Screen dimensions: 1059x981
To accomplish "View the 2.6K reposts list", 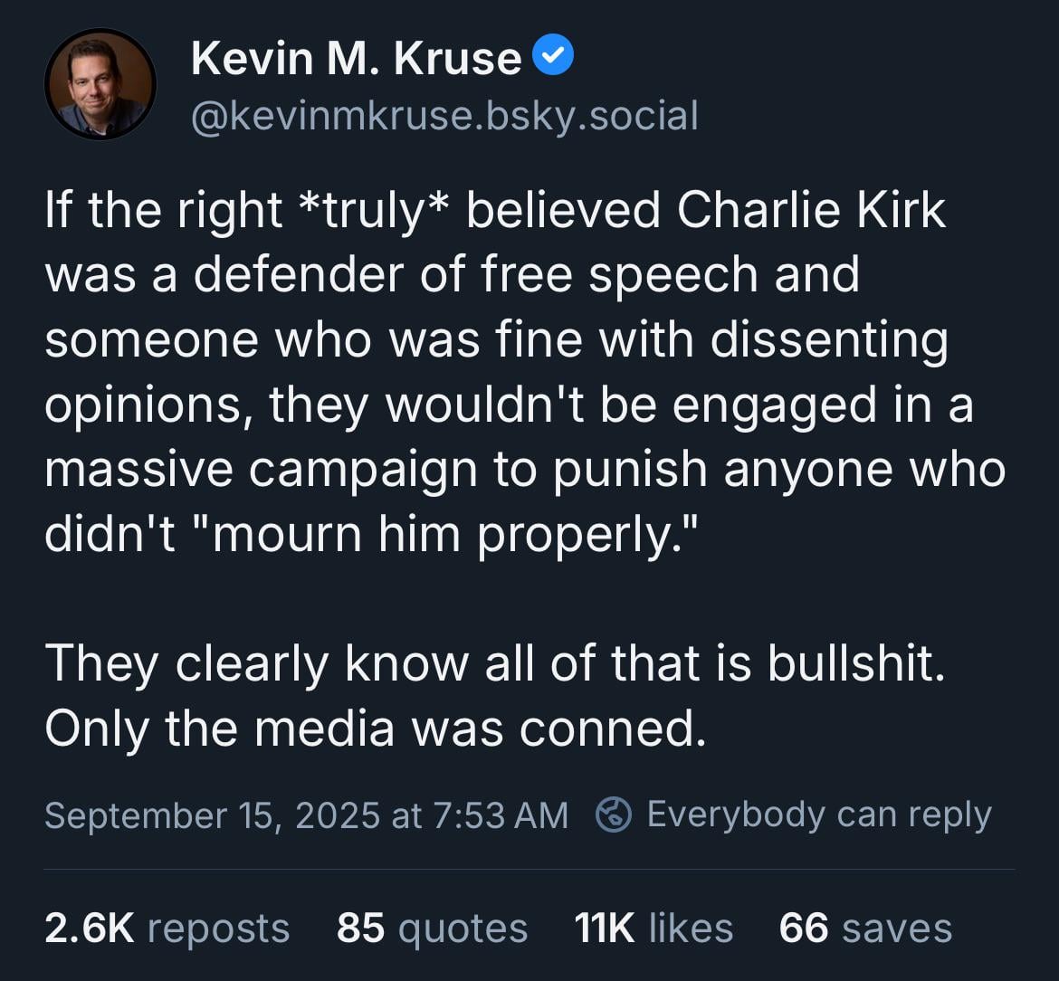I will [167, 928].
